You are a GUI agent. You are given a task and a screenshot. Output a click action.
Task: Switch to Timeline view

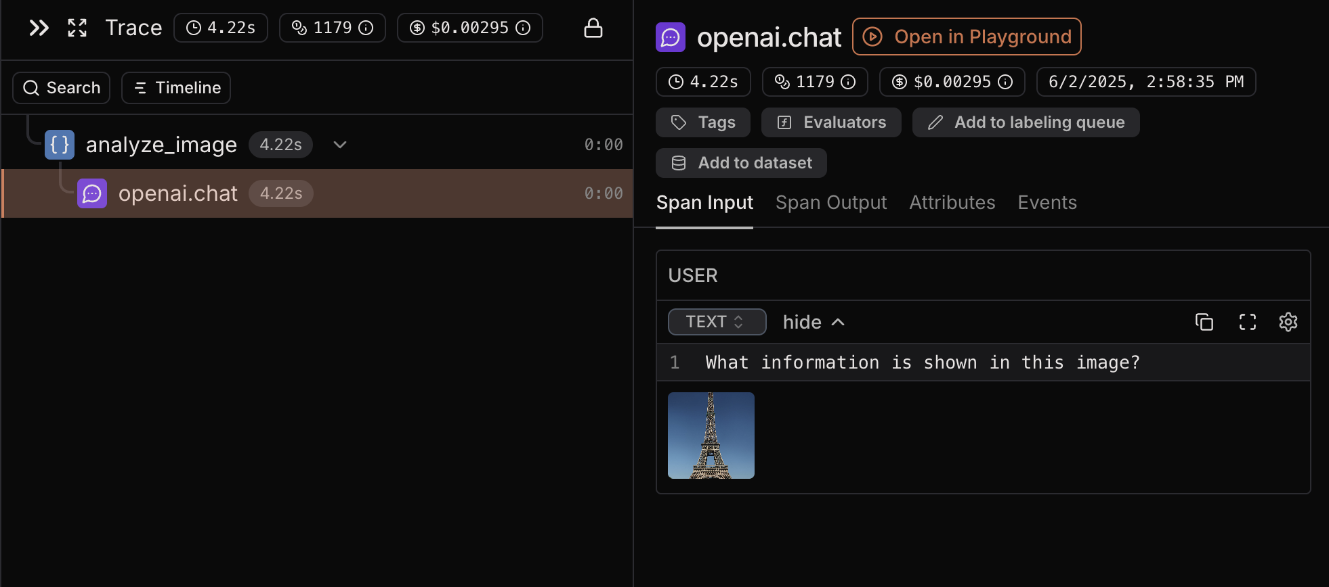[176, 88]
